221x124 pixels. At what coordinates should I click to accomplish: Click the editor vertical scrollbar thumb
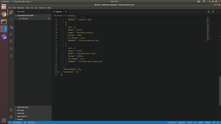220,91
